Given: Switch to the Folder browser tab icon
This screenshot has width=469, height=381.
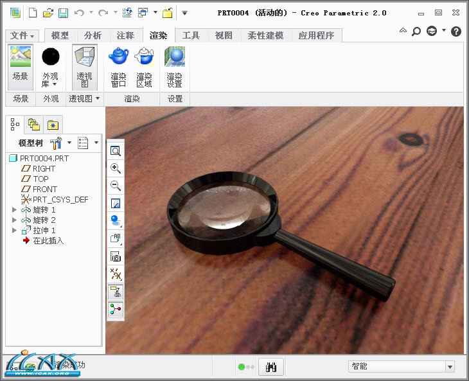Looking at the screenshot, I should 34,124.
